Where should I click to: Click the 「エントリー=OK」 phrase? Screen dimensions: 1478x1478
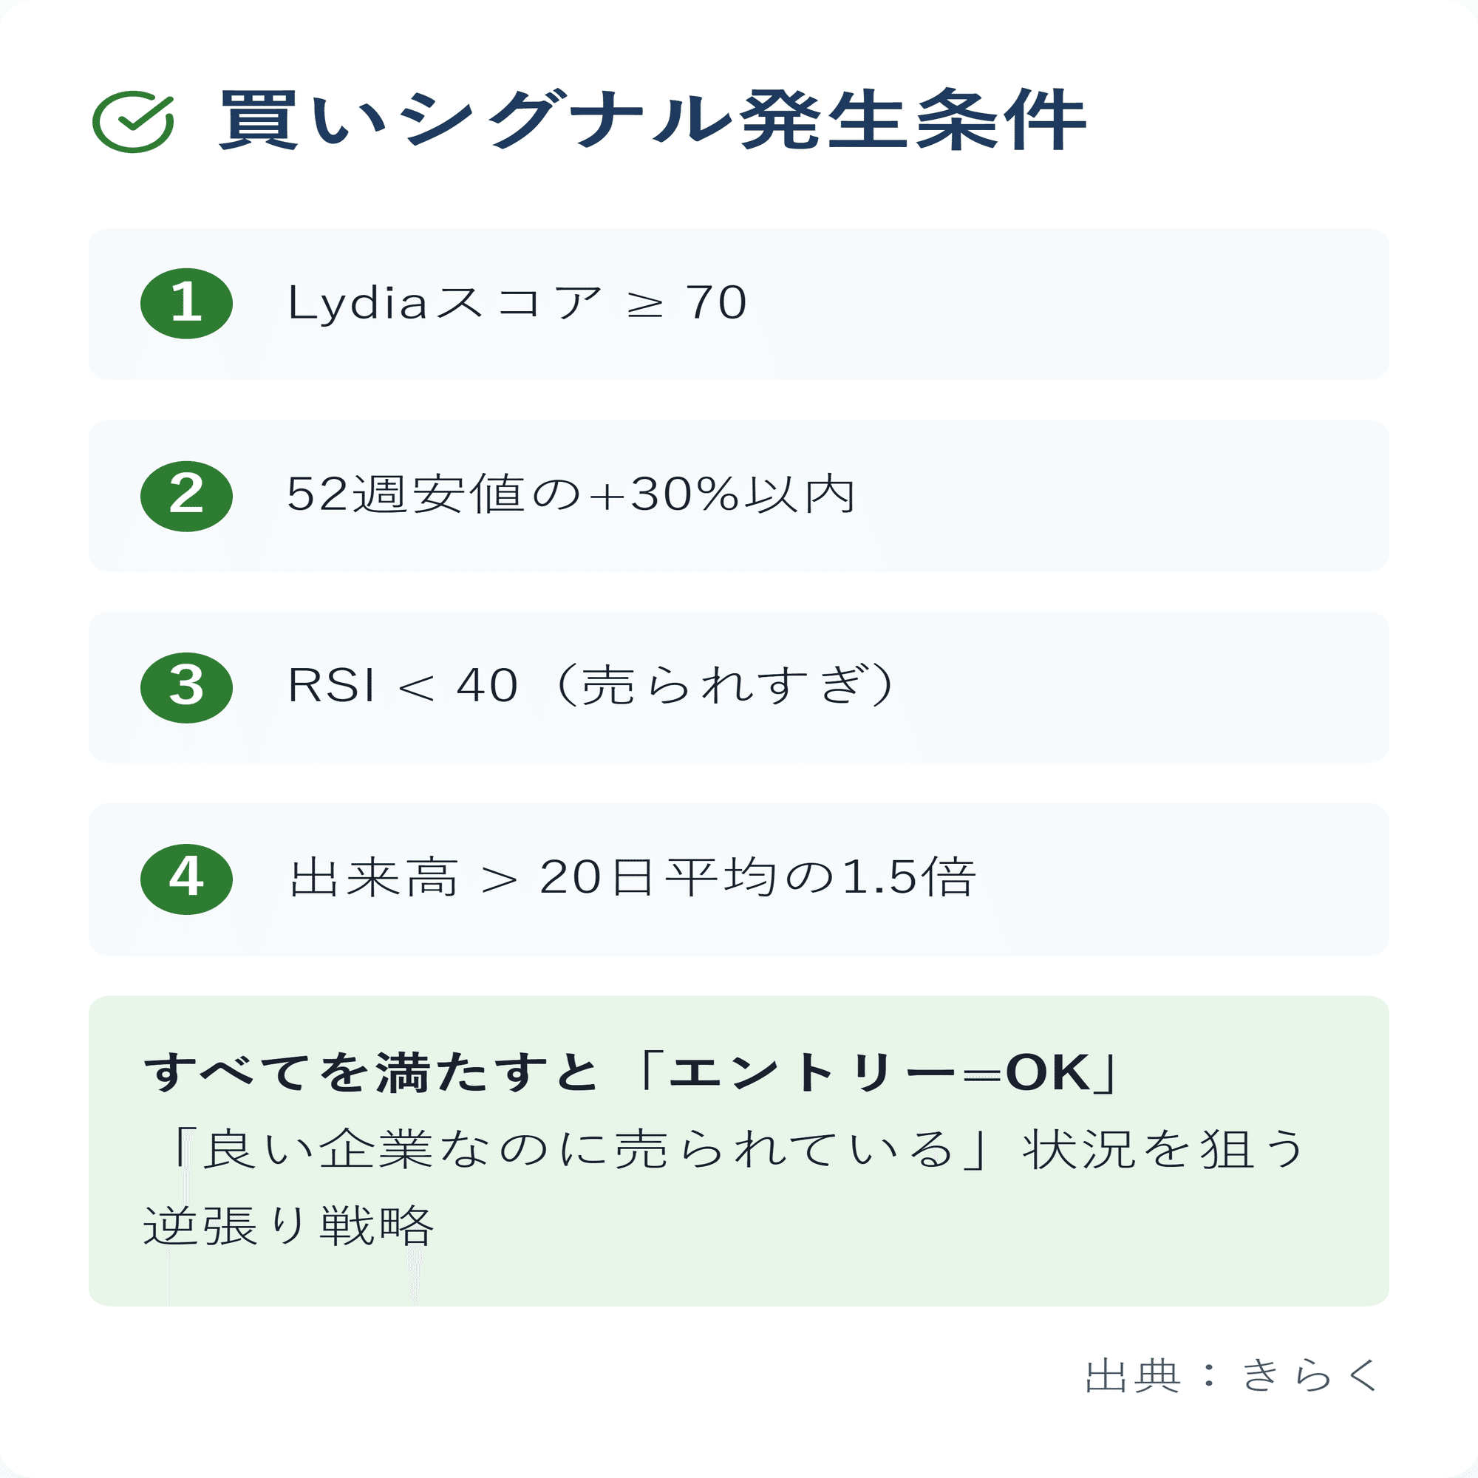[877, 1072]
